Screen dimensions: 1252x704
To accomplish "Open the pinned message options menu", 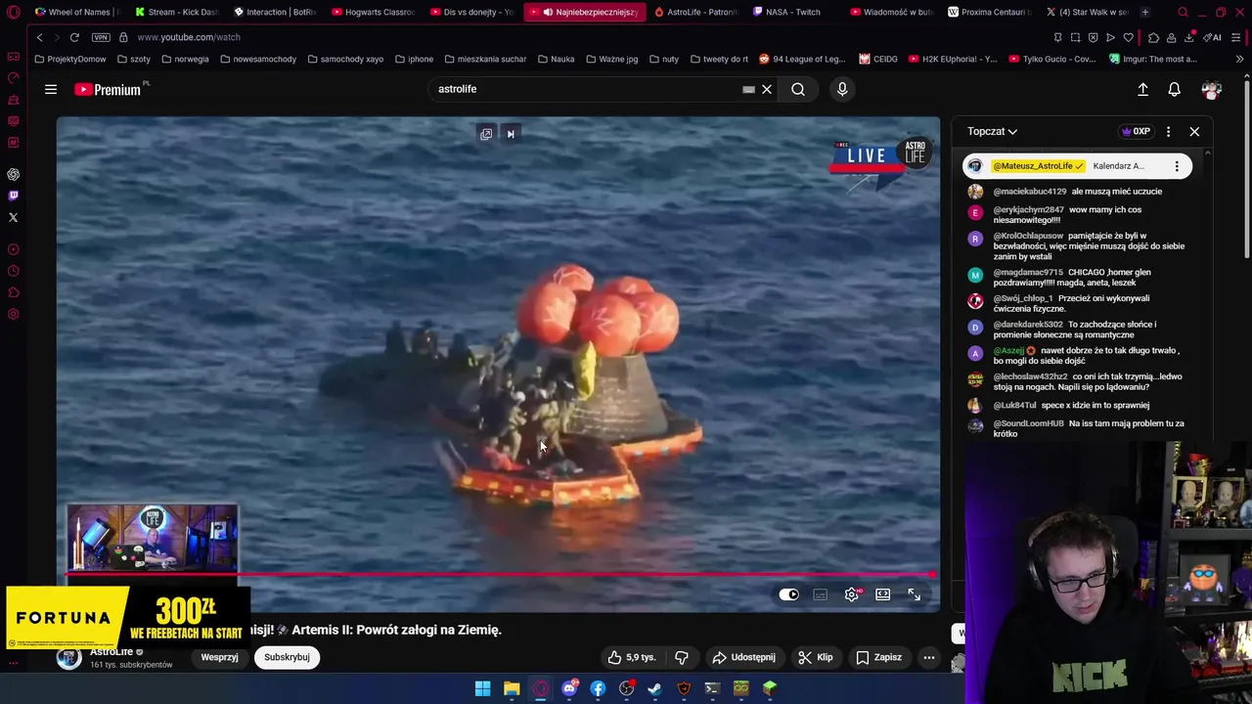I will pyautogui.click(x=1177, y=166).
